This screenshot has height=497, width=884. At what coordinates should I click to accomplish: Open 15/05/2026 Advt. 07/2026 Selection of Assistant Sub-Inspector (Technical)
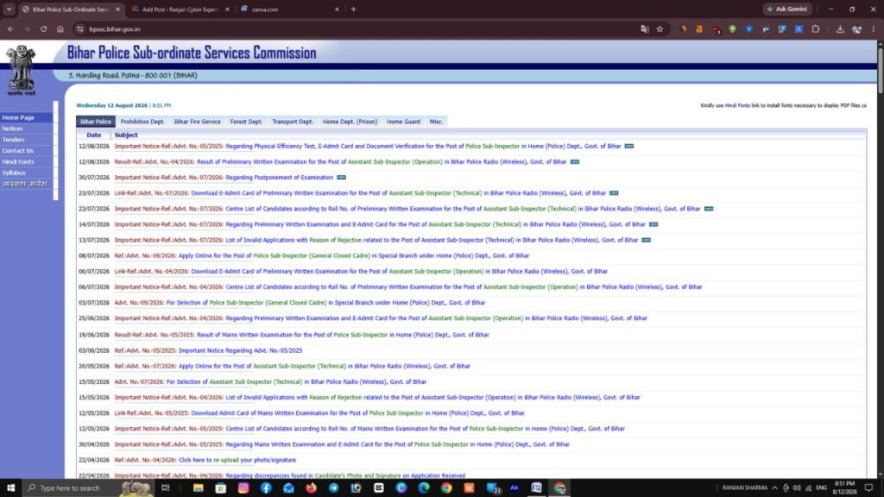pyautogui.click(x=270, y=381)
